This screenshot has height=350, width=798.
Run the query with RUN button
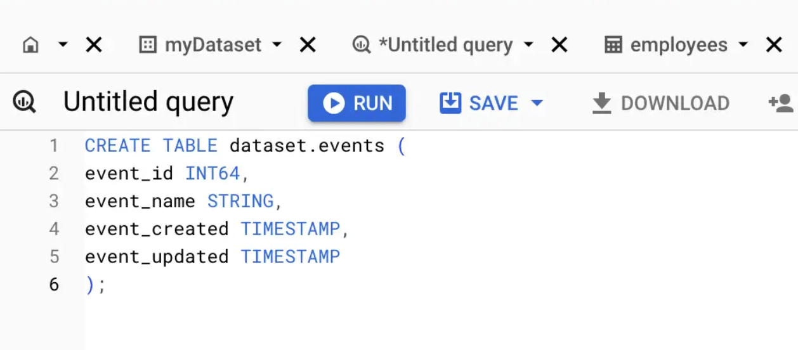(357, 103)
